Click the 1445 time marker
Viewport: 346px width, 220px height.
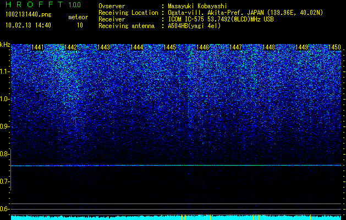pyautogui.click(x=169, y=47)
